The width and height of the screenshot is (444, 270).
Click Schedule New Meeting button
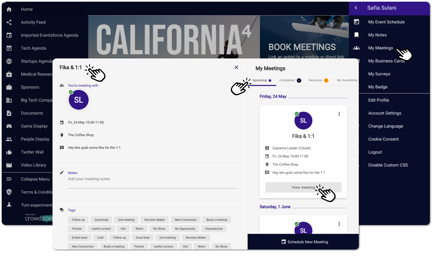pyautogui.click(x=305, y=242)
